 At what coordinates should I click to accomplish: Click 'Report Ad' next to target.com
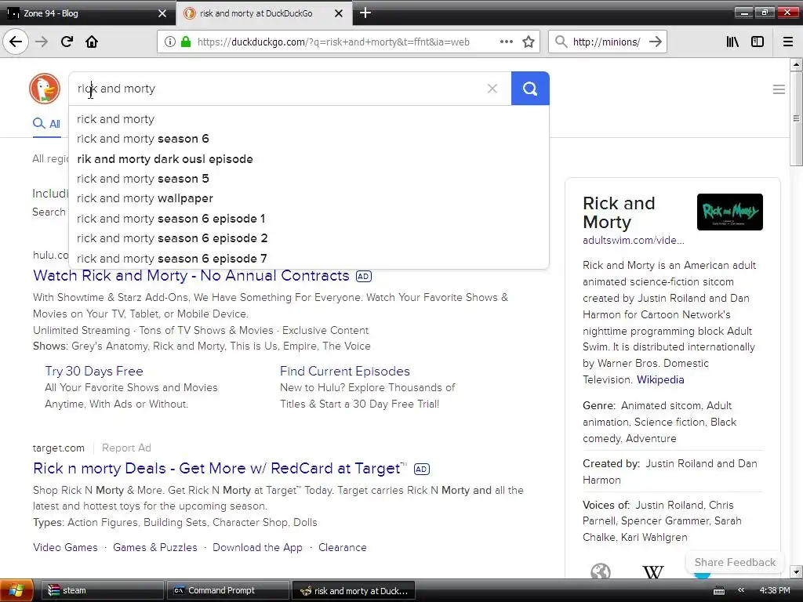(126, 448)
